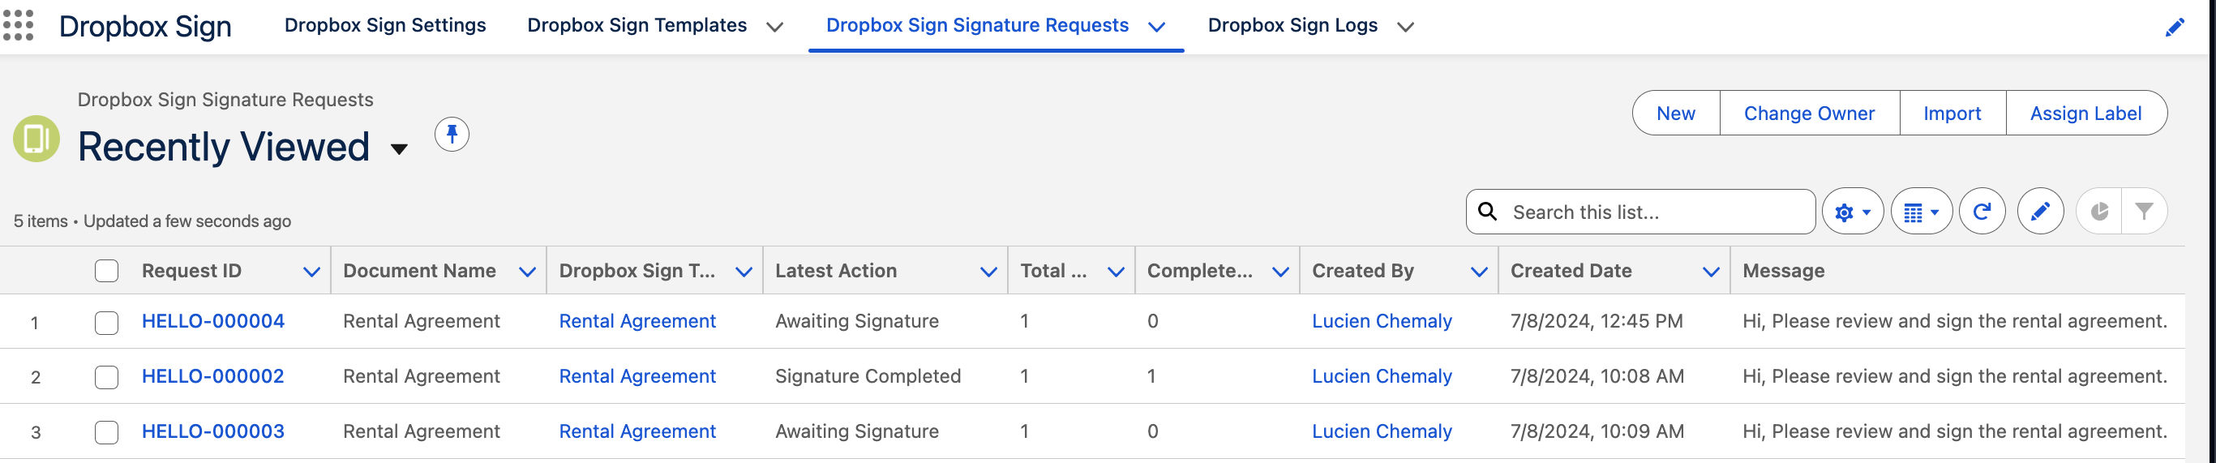This screenshot has width=2216, height=463.
Task: Sort by Latest Action column header
Action: click(835, 271)
